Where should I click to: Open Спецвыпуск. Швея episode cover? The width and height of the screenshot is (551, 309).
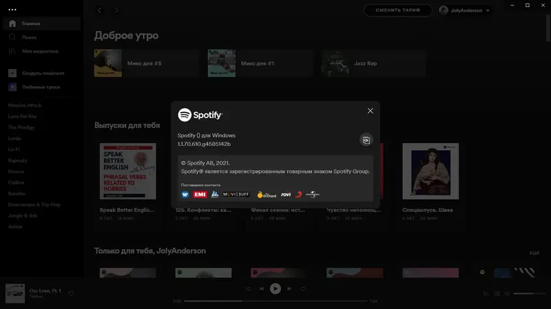tap(430, 171)
